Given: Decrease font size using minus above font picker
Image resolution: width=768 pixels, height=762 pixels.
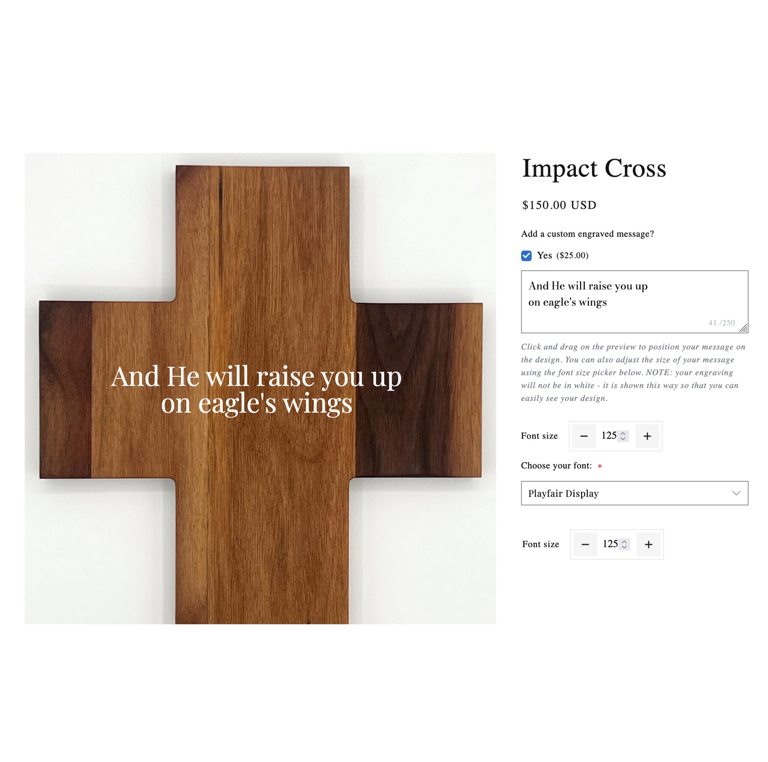Looking at the screenshot, I should coord(584,436).
